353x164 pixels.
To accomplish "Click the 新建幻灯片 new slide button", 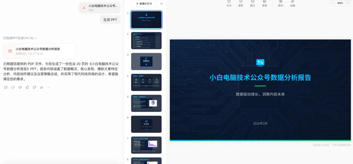I will [144, 4].
